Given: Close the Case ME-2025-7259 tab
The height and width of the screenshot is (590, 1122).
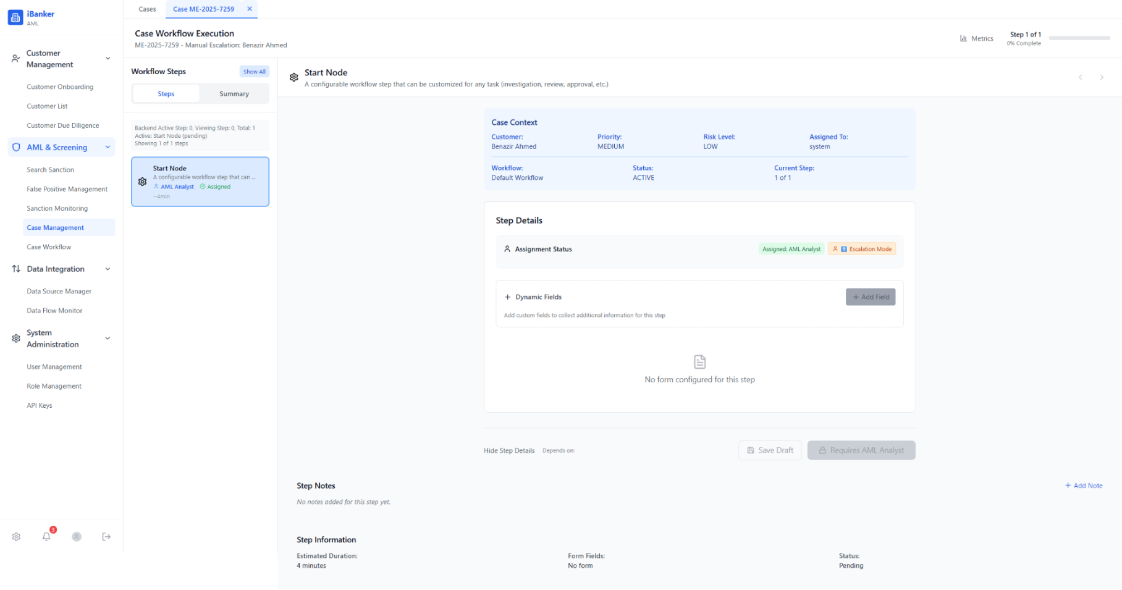Looking at the screenshot, I should point(250,9).
